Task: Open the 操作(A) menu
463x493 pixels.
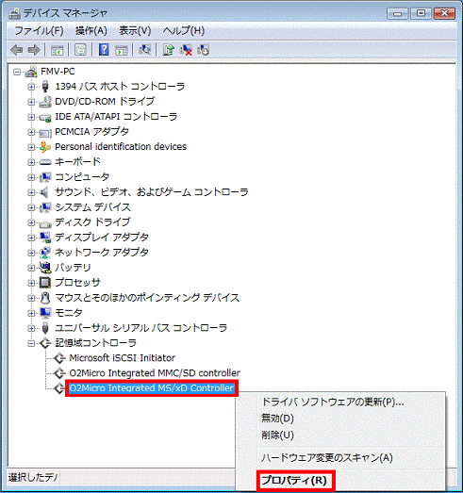Action: click(x=91, y=31)
